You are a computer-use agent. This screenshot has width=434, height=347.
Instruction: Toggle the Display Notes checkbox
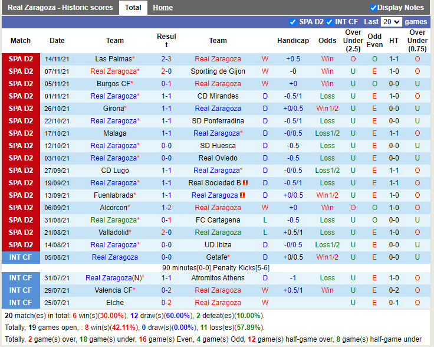(x=373, y=8)
